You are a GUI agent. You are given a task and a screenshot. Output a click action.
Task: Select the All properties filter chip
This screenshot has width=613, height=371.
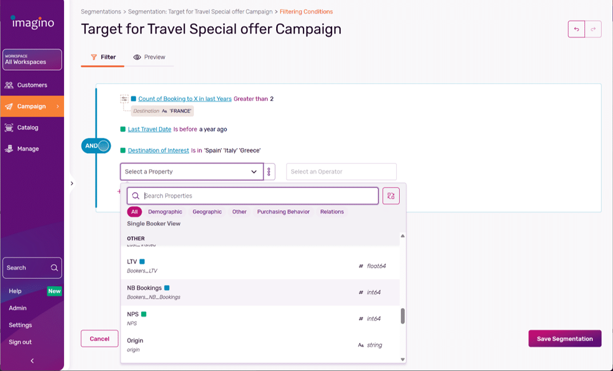134,212
